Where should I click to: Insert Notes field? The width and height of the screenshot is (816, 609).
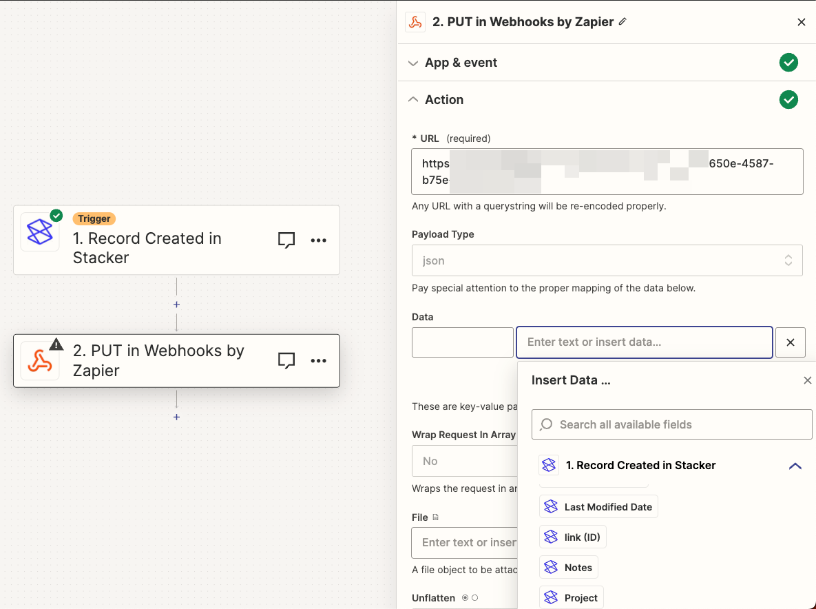point(568,568)
